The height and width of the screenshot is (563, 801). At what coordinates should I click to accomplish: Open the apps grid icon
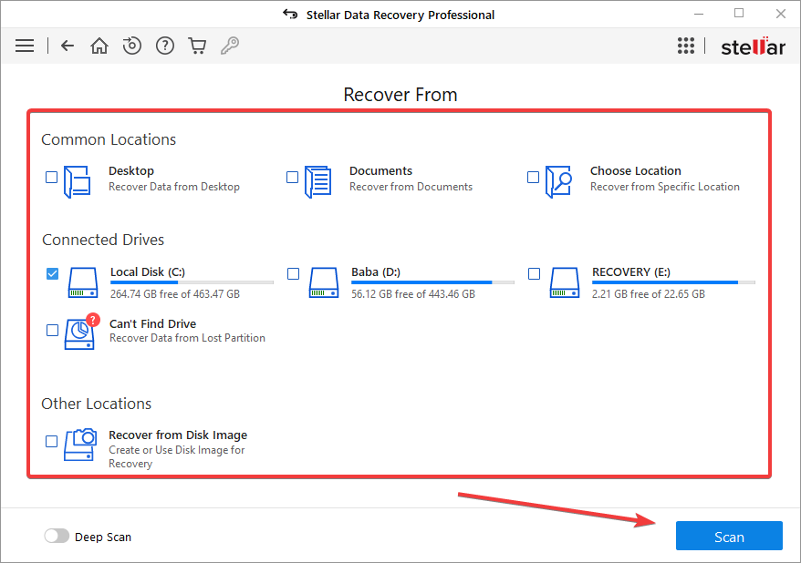coord(685,46)
